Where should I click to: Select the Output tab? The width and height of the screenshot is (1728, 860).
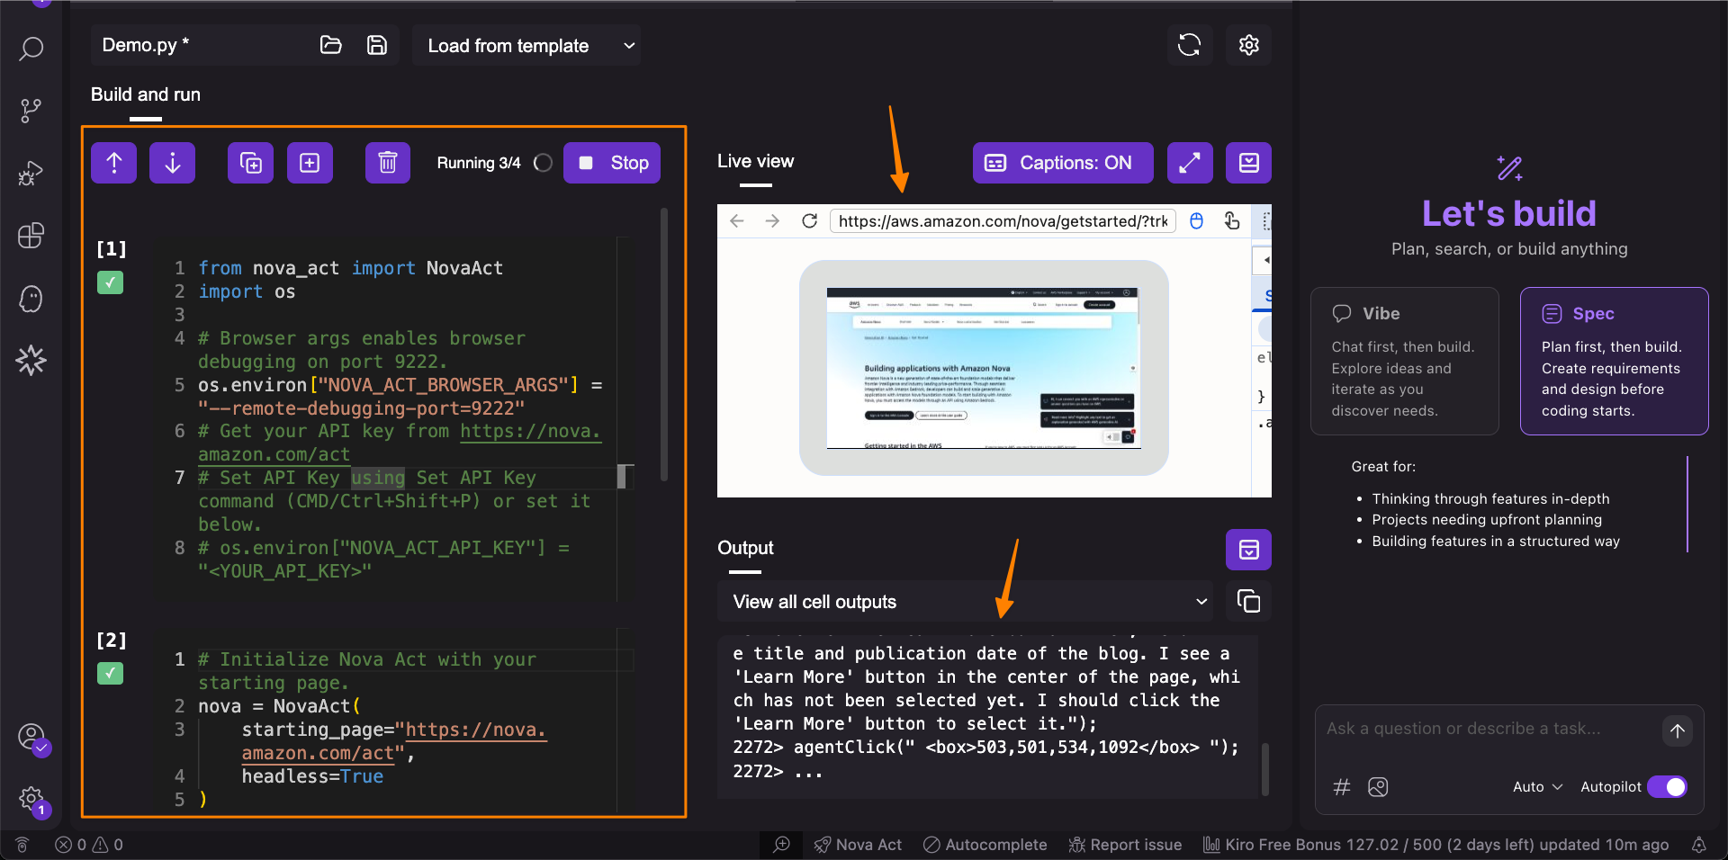coord(745,548)
